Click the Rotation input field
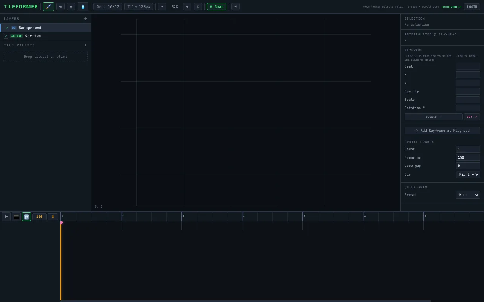484x302 pixels. click(468, 108)
